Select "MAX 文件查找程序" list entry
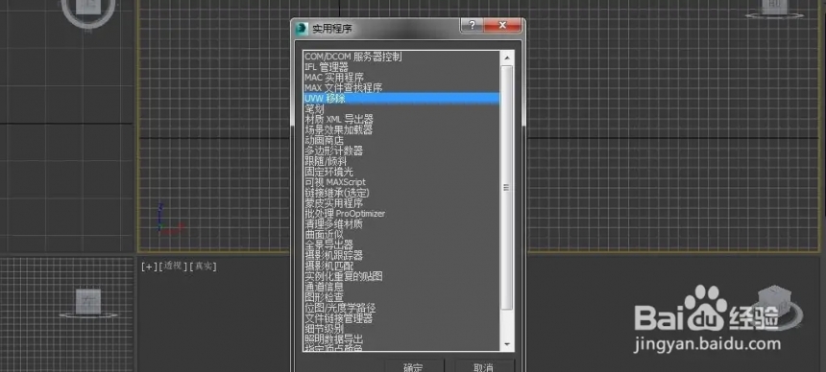Screen dimensions: 826x372 401,88
